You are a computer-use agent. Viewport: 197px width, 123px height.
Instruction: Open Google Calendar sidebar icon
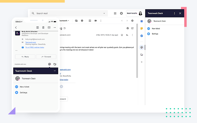coord(142,21)
